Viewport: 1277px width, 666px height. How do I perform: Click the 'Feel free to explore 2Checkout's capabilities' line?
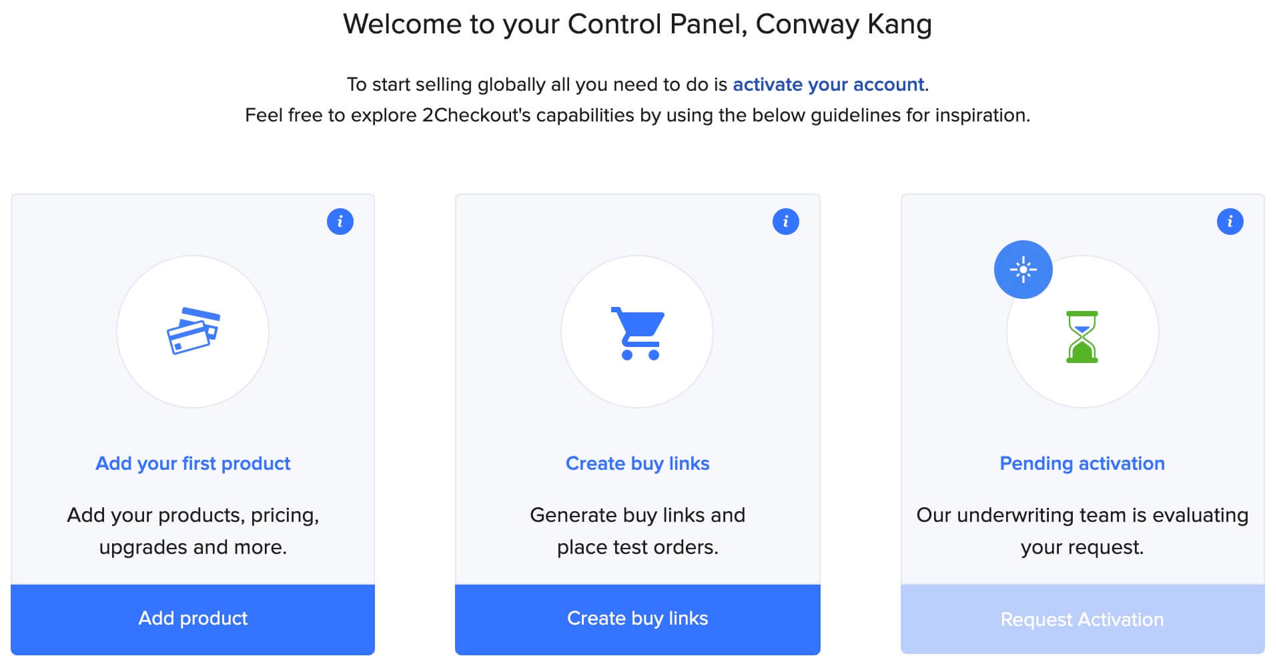tap(637, 115)
